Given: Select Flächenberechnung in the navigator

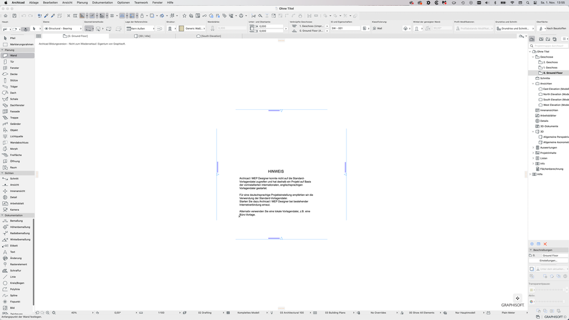Looking at the screenshot, I should [550, 169].
